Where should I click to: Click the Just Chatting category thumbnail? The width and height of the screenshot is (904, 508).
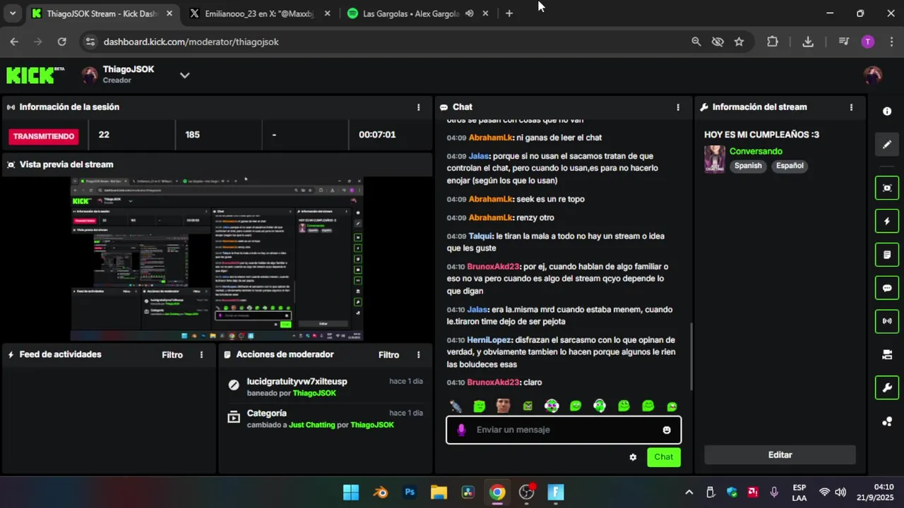pos(715,159)
